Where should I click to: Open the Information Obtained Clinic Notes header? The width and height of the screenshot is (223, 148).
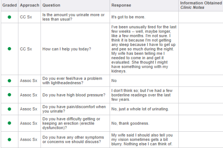201,5
